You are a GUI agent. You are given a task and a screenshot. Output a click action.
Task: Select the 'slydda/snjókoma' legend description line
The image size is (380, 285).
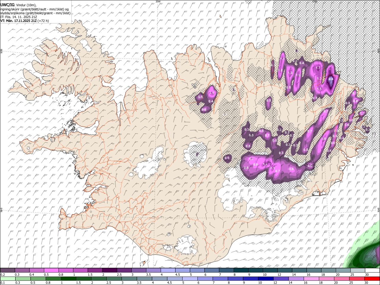[x=36, y=13]
